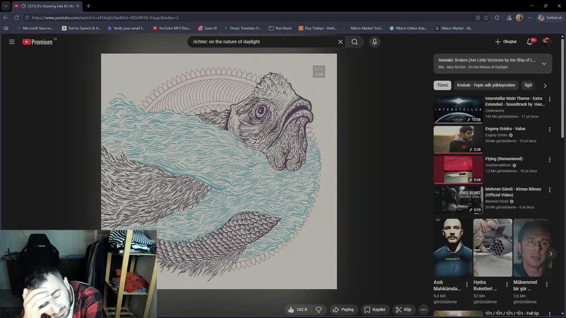Viewport: 566px width, 318px height.
Task: Open DeepL Translate bookmark
Action: [x=242, y=28]
